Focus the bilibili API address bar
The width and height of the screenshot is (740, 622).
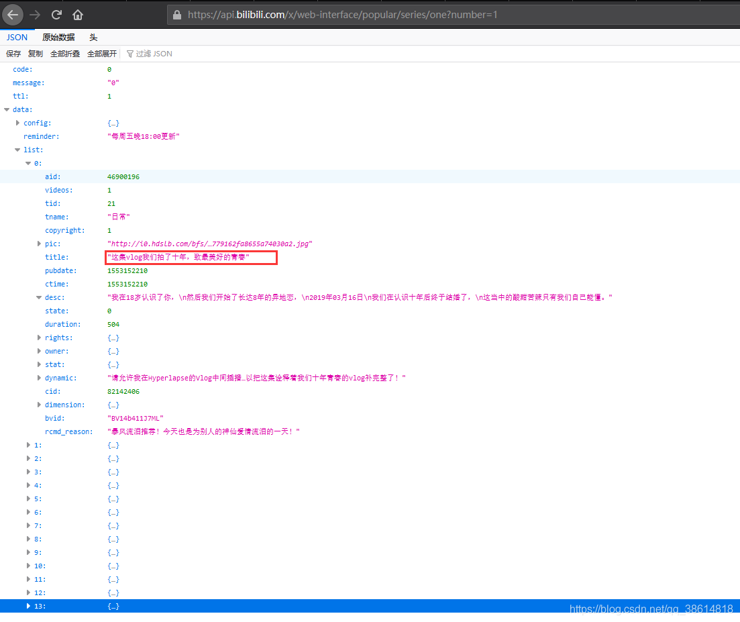point(453,15)
